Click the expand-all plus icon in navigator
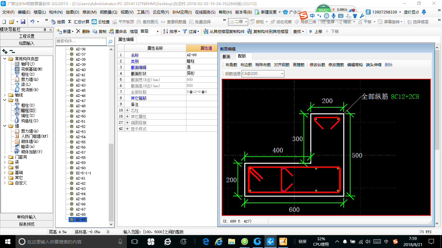 point(5,51)
